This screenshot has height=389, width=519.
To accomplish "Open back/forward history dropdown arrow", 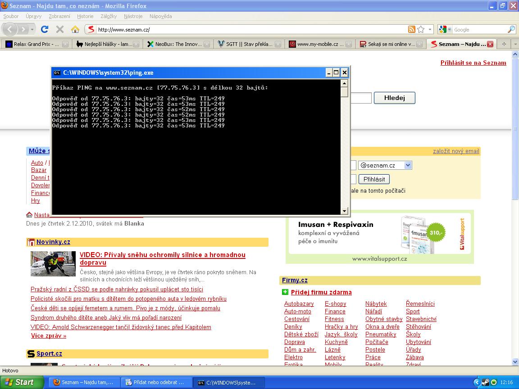I will [32, 29].
